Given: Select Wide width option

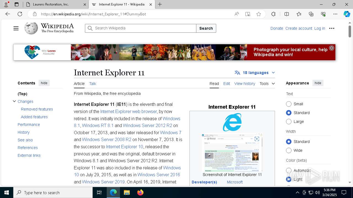Looking at the screenshot, I should 289,150.
